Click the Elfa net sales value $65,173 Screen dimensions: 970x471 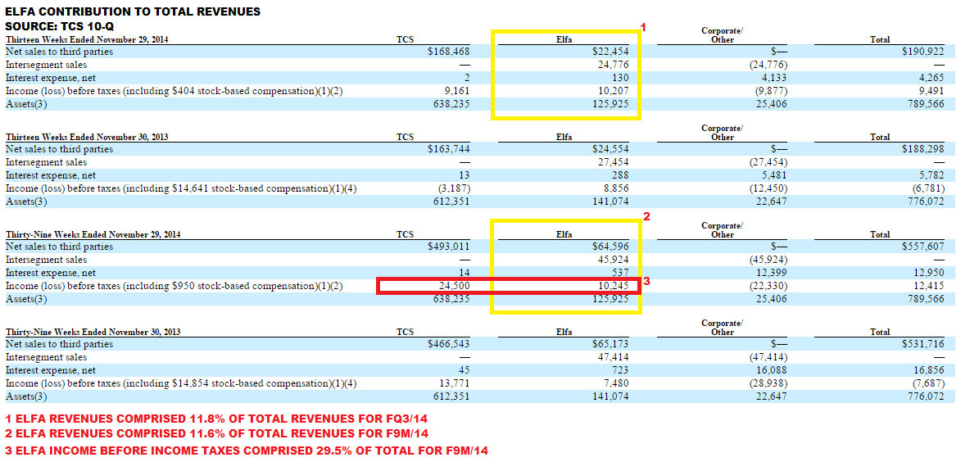(x=610, y=344)
